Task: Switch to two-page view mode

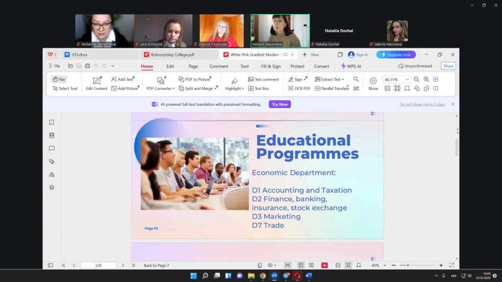Action: tap(311, 265)
